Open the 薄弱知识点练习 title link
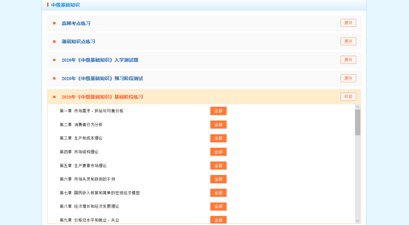This screenshot has width=409, height=225. [78, 42]
